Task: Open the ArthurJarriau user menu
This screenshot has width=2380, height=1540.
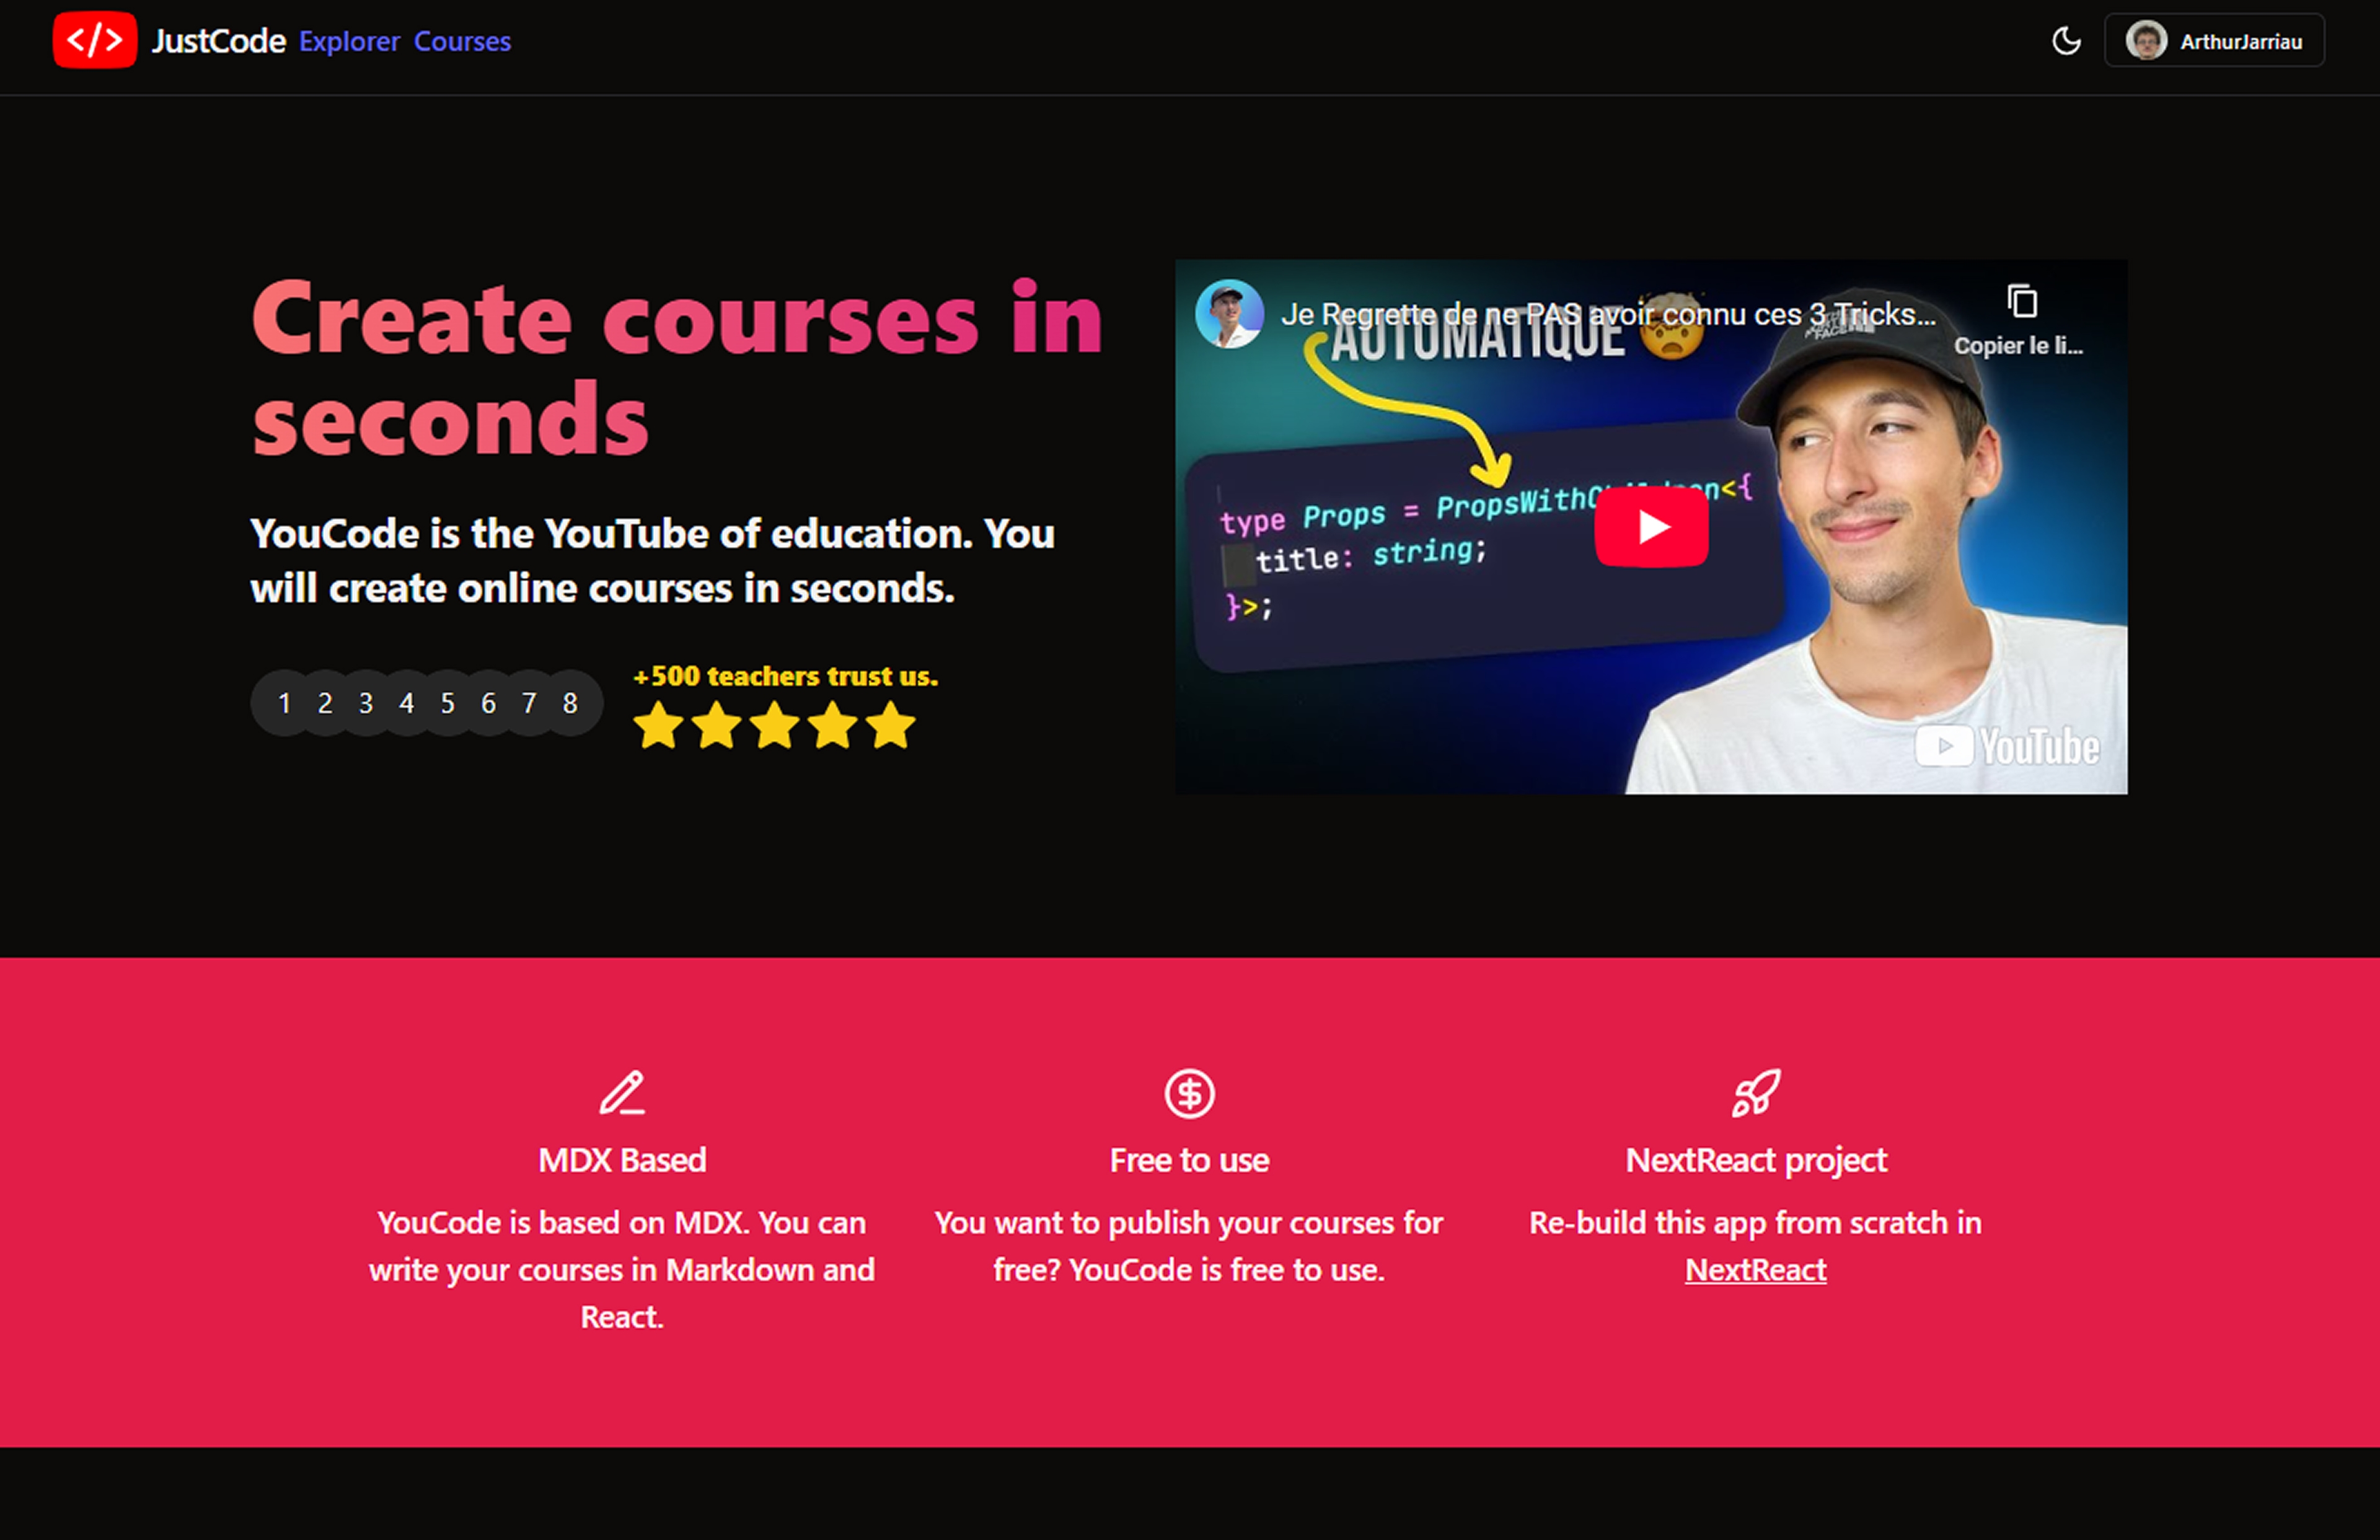Action: pyautogui.click(x=2214, y=41)
